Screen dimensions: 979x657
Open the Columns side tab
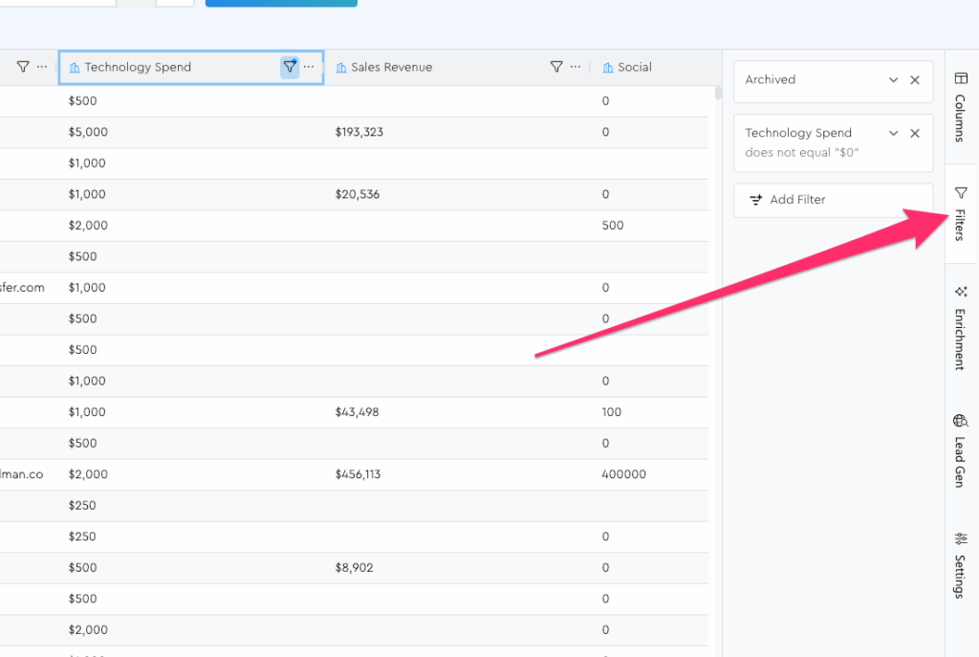pyautogui.click(x=961, y=105)
